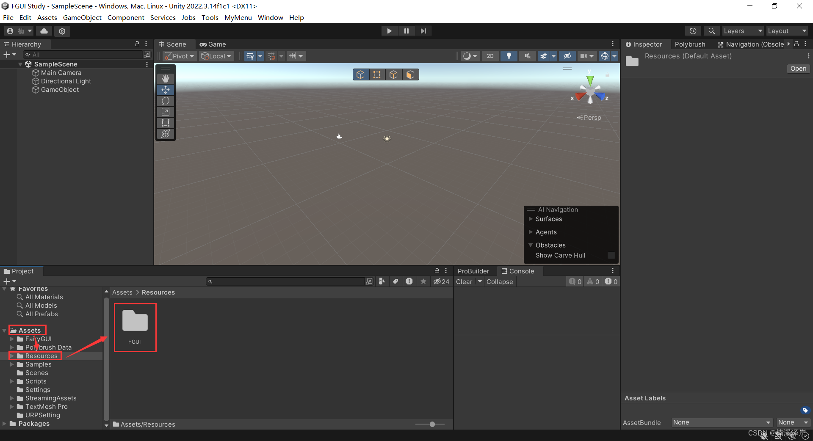The height and width of the screenshot is (441, 813).
Task: Click the Project search field
Action: point(286,281)
